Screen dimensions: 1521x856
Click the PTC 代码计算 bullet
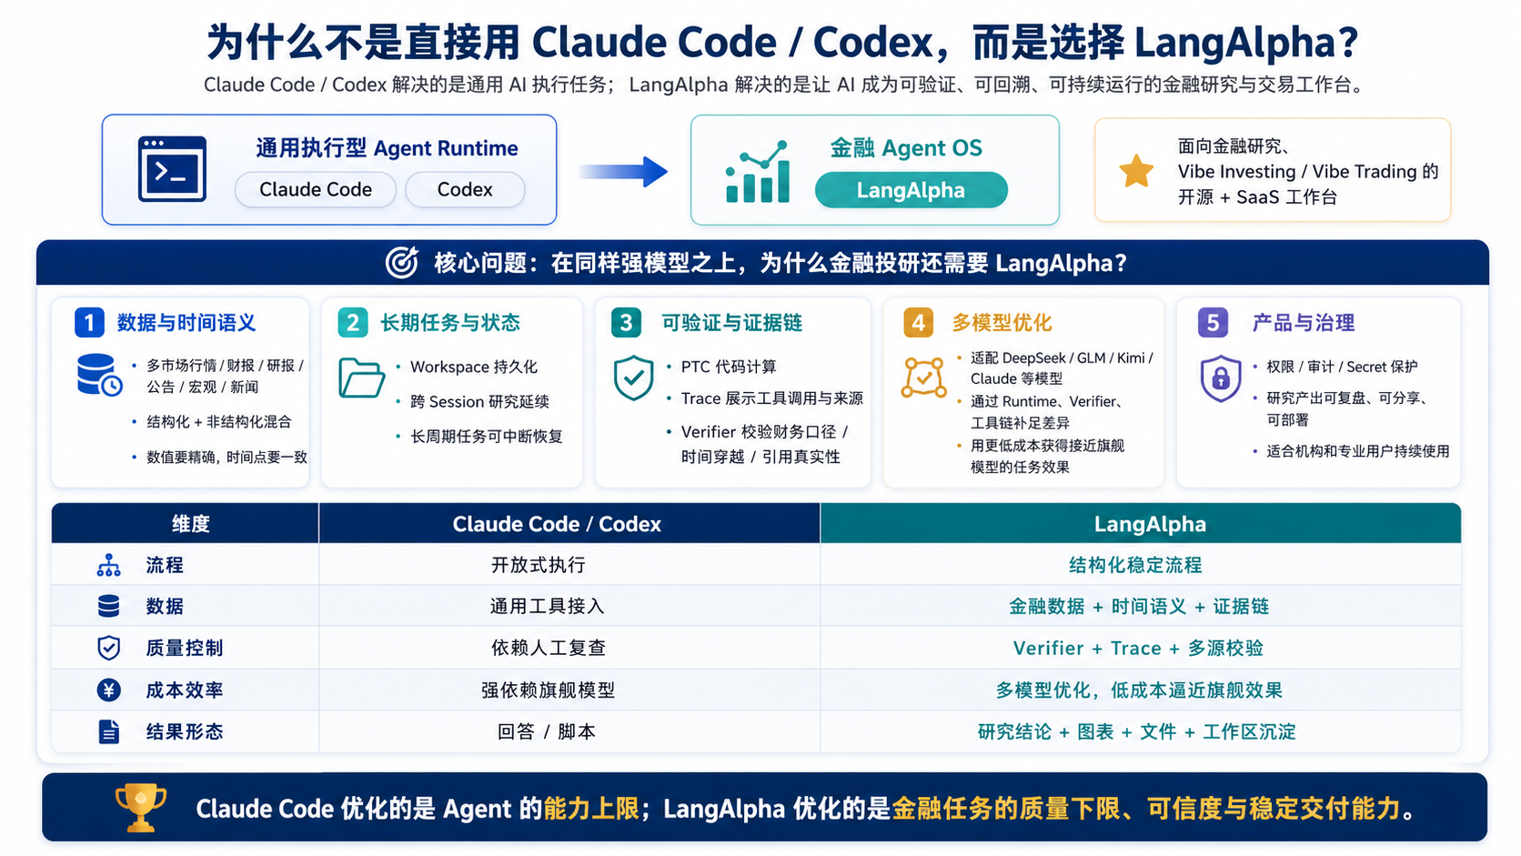coord(729,367)
